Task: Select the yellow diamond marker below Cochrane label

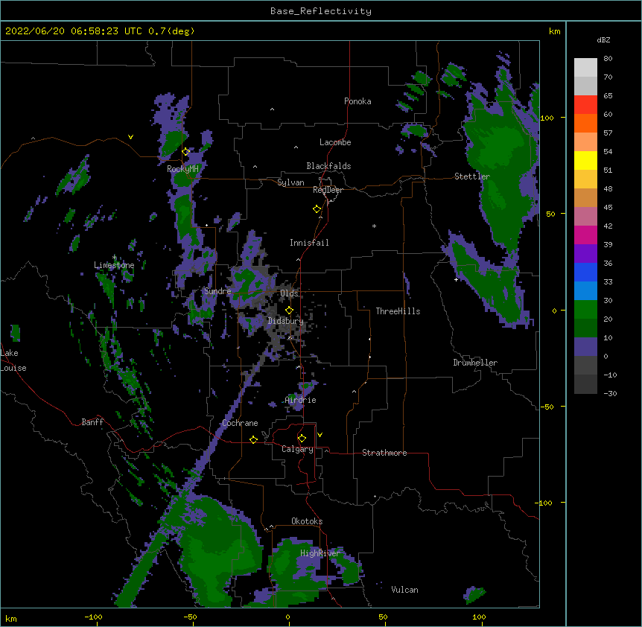Action: tap(253, 439)
